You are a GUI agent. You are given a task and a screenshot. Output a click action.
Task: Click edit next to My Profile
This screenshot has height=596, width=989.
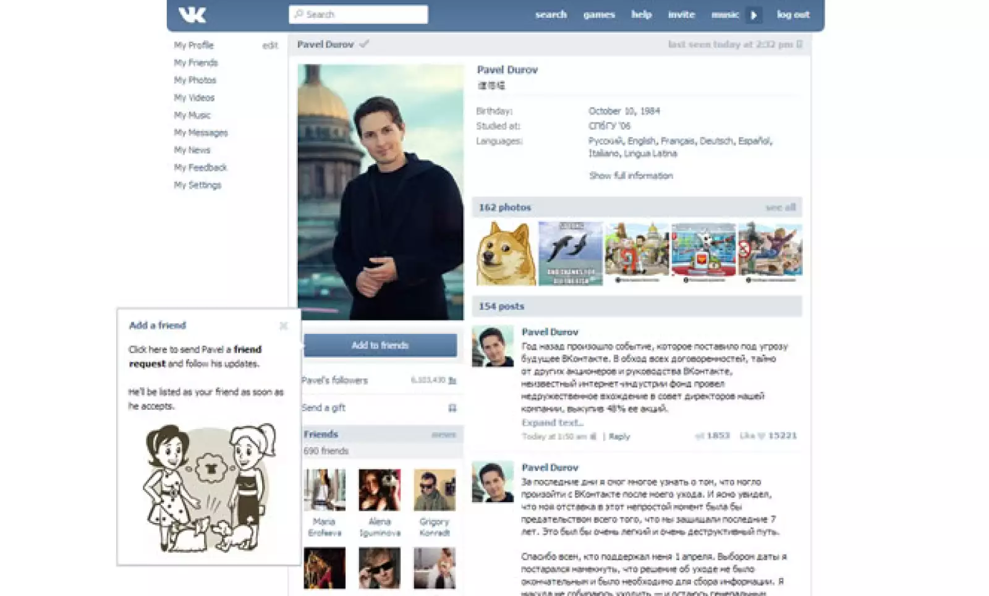pyautogui.click(x=270, y=45)
